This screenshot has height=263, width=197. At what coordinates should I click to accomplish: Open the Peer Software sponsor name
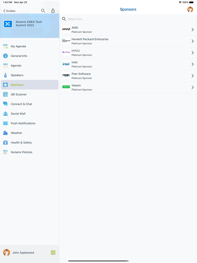(x=81, y=74)
